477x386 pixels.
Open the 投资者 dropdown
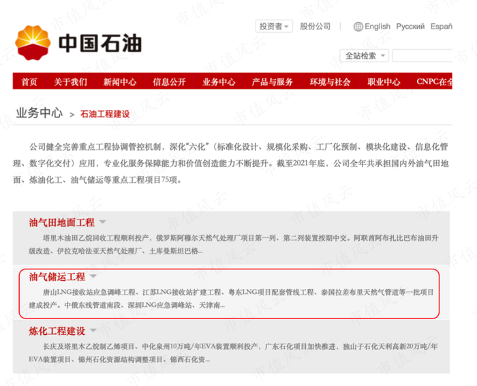click(274, 26)
